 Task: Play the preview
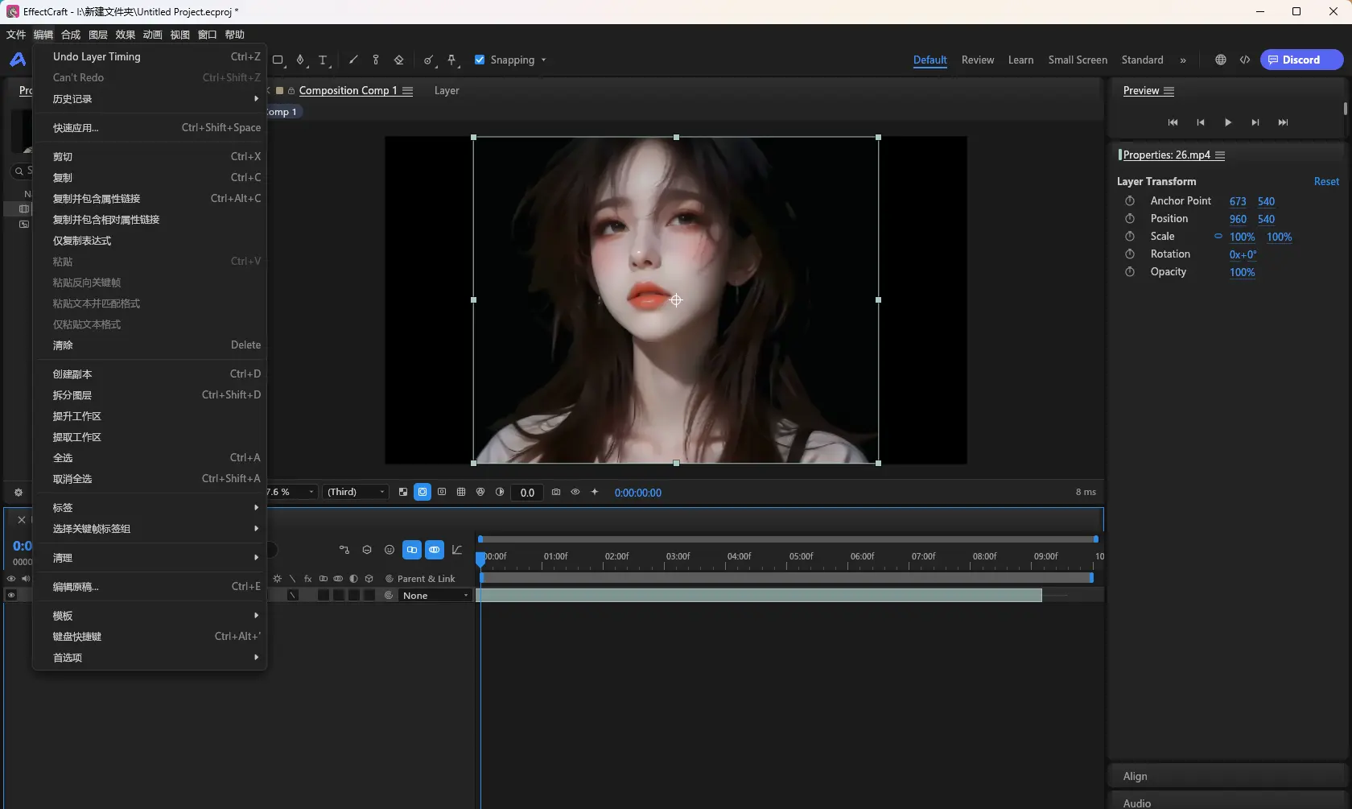click(x=1228, y=122)
